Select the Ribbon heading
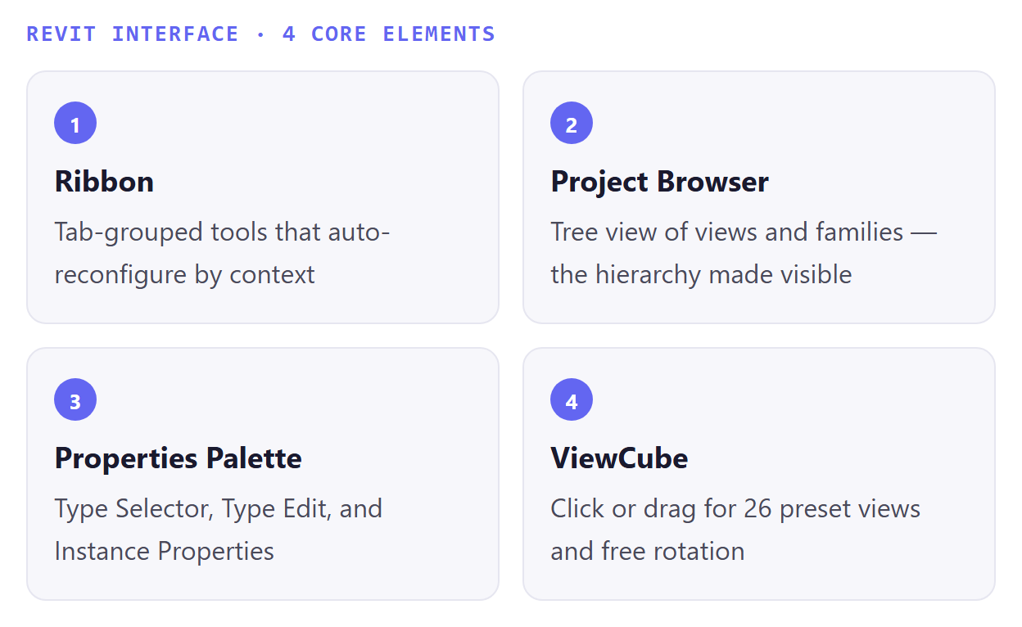Image resolution: width=1022 pixels, height=627 pixels. click(104, 182)
